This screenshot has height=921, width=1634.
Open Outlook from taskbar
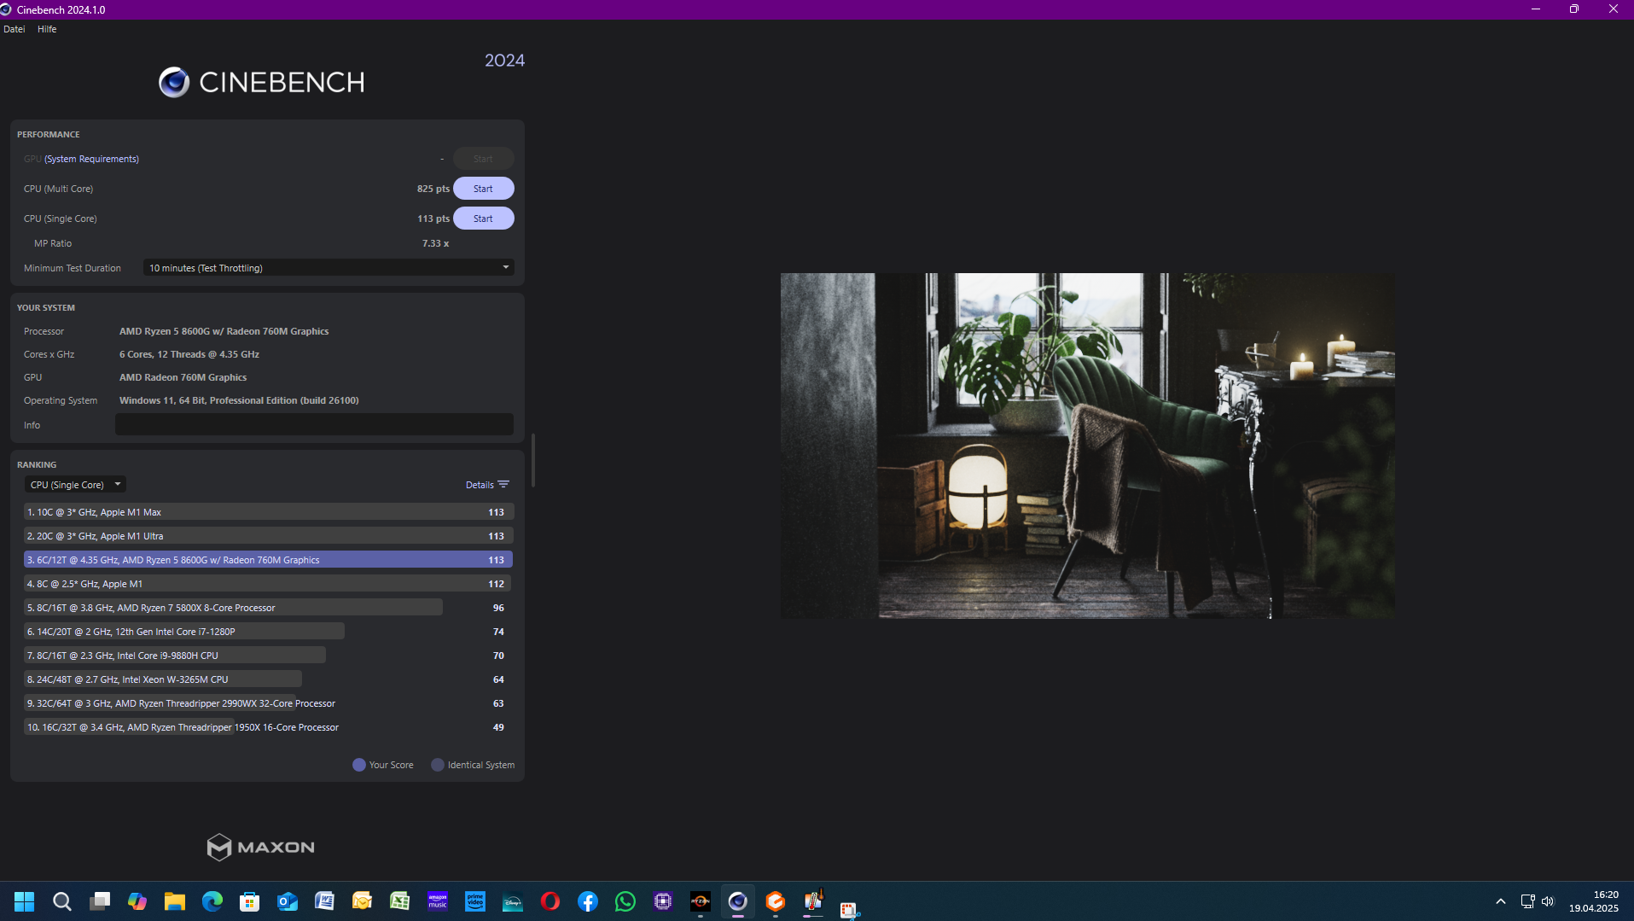click(288, 901)
